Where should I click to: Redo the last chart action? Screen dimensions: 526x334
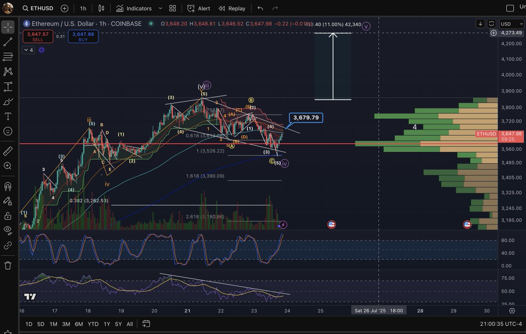click(275, 8)
